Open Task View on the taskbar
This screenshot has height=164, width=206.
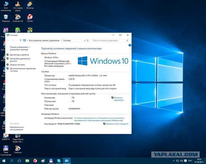[x=19, y=161]
